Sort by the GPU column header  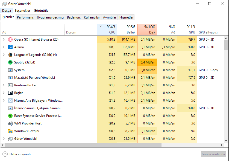tap(187, 30)
